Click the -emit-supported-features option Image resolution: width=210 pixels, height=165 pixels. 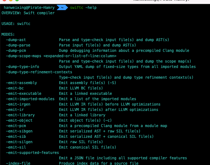pos(32,153)
